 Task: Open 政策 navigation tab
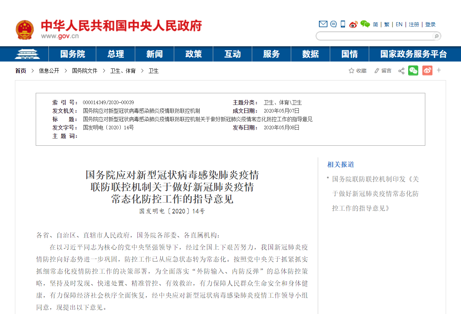pyautogui.click(x=194, y=54)
